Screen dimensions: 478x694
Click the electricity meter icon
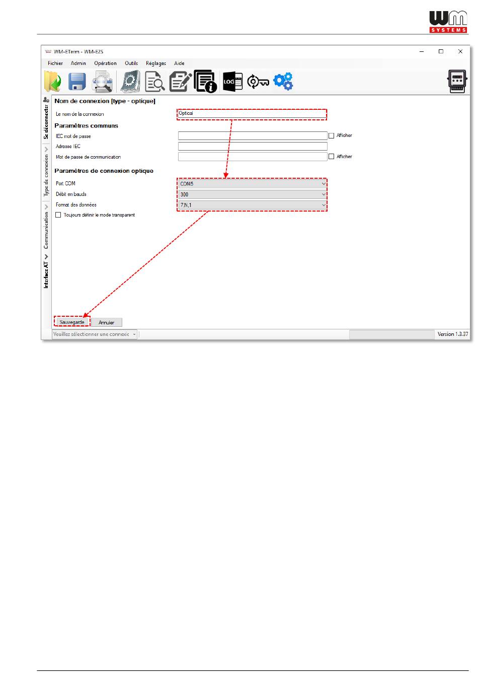click(x=457, y=81)
